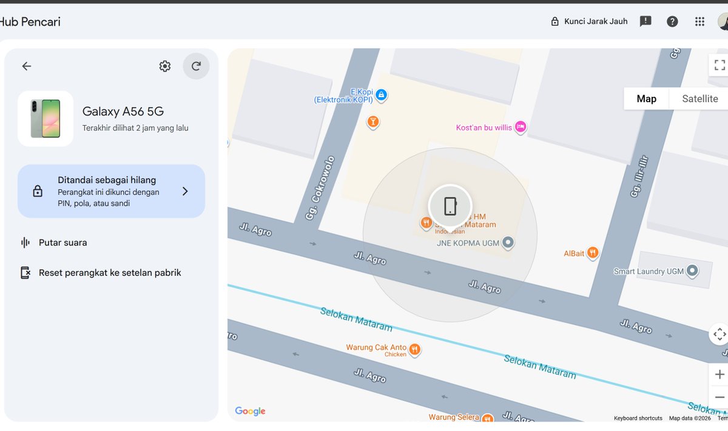Click the Galaxy A56 5G phone thumbnail
The width and height of the screenshot is (728, 431).
click(45, 119)
